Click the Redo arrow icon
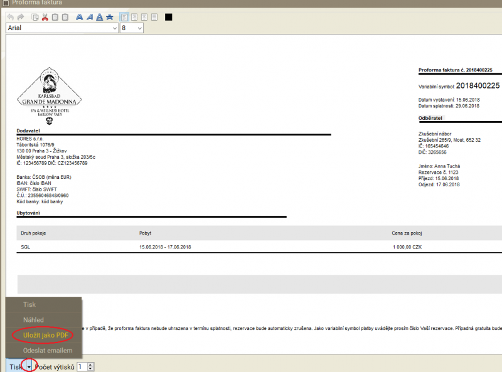 pos(21,17)
